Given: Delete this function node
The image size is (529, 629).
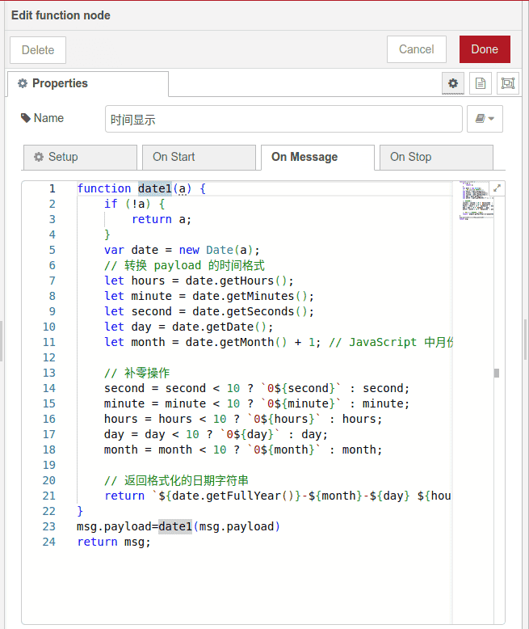Looking at the screenshot, I should point(38,49).
